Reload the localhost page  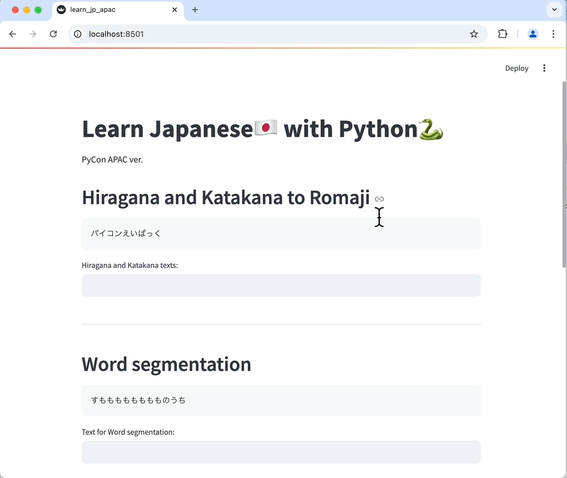[53, 34]
